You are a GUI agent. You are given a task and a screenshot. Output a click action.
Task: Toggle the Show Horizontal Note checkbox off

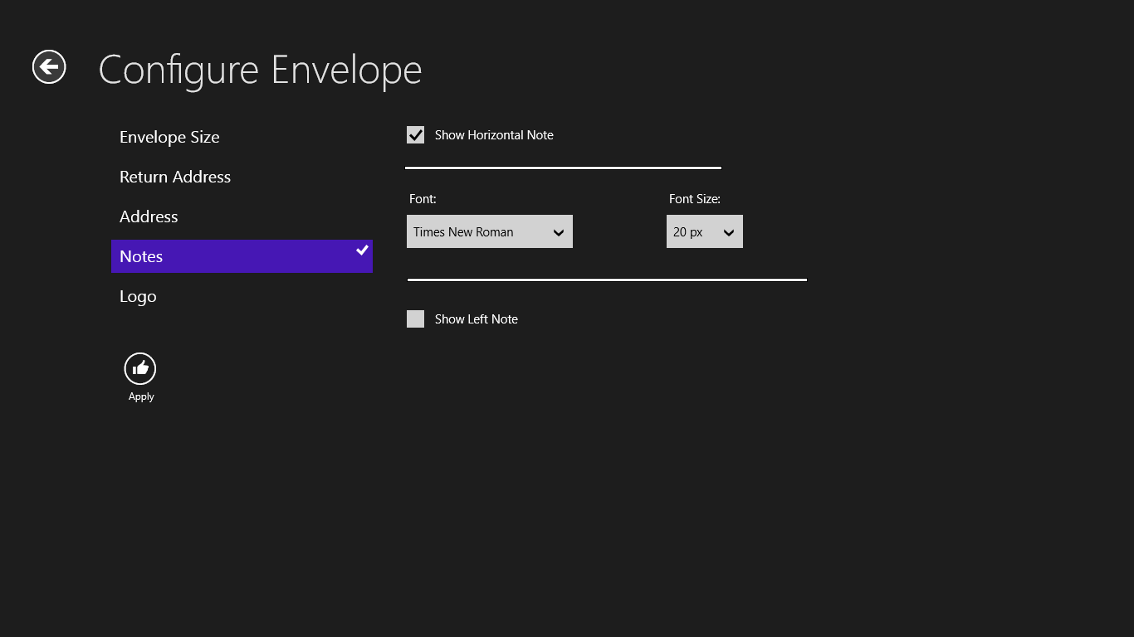point(415,134)
